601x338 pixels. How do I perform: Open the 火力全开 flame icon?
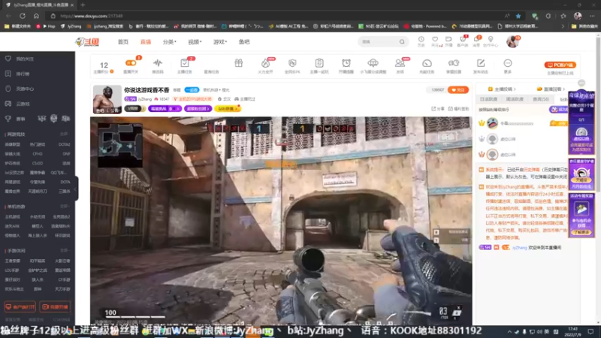(265, 65)
